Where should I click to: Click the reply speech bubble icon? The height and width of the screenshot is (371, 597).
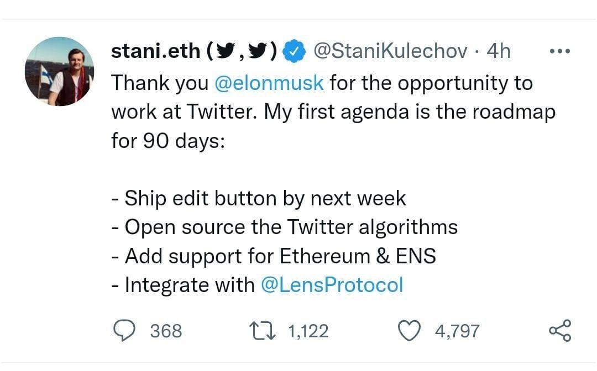(125, 330)
